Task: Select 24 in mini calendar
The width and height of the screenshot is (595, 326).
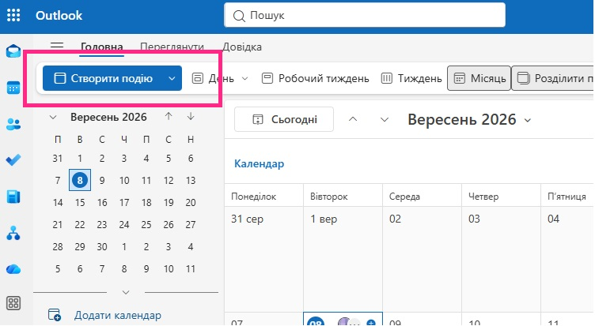Action: (124, 224)
